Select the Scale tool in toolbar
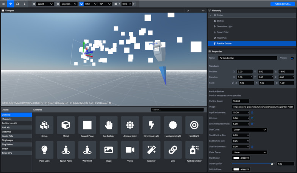The width and height of the screenshot is (297, 173). tap(25, 4)
